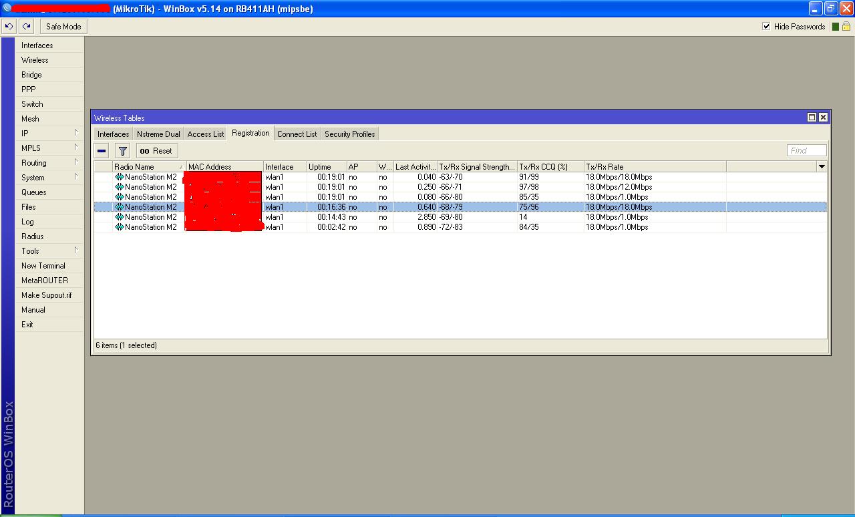The height and width of the screenshot is (517, 855).
Task: Click the Undo arrow in the WinBox toolbar
Action: pyautogui.click(x=9, y=27)
